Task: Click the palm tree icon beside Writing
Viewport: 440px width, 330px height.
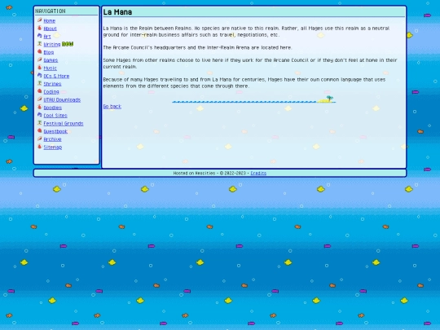Action: [40, 44]
